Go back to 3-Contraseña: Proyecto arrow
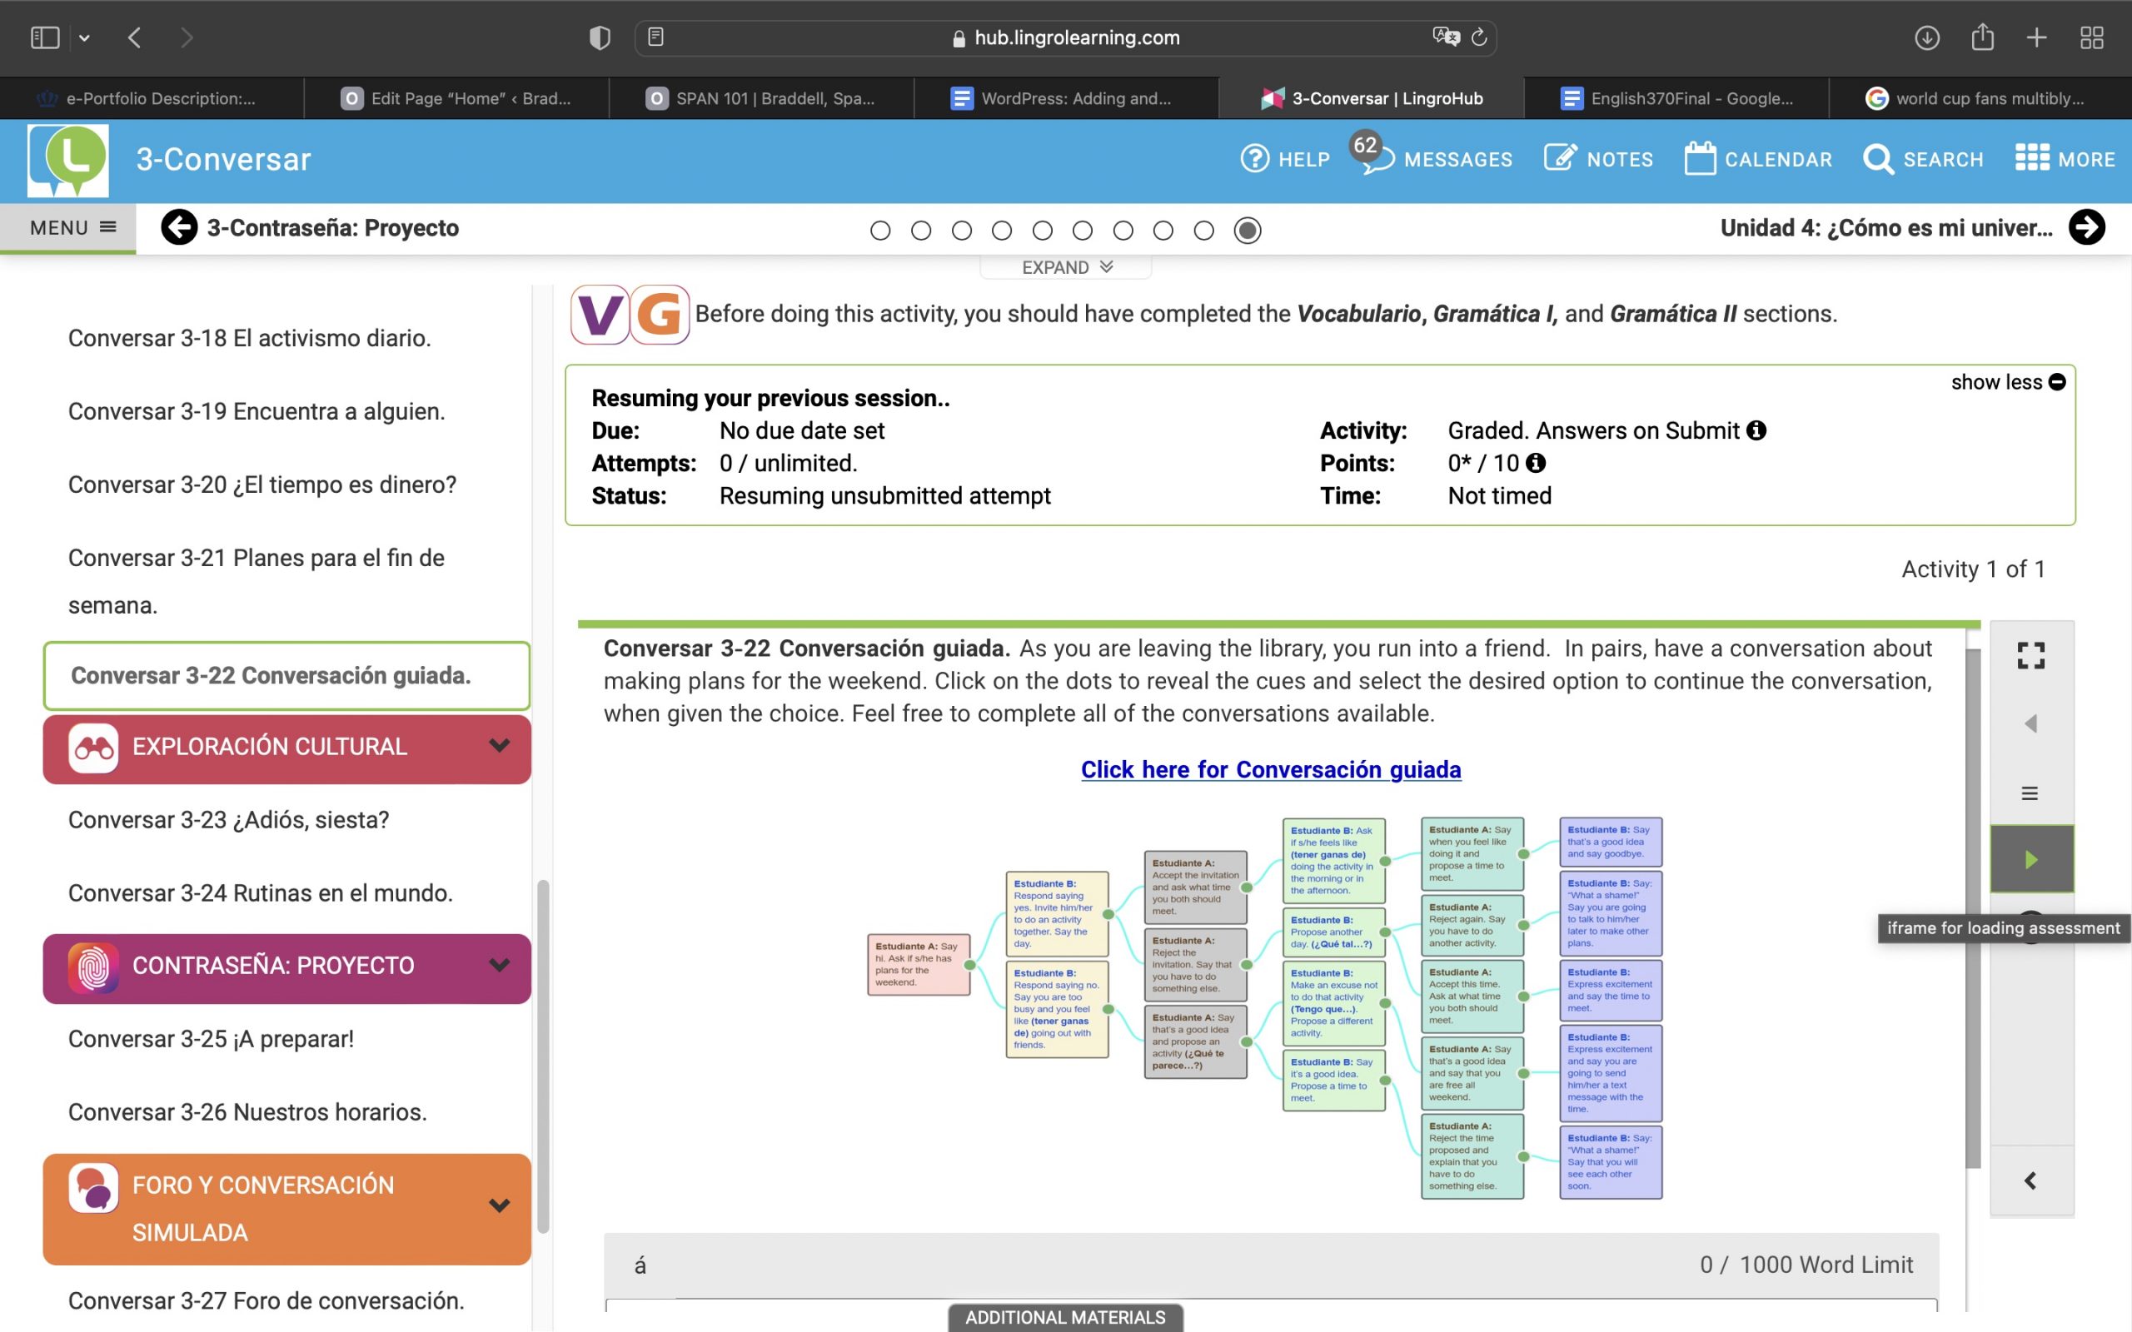 pyautogui.click(x=179, y=228)
